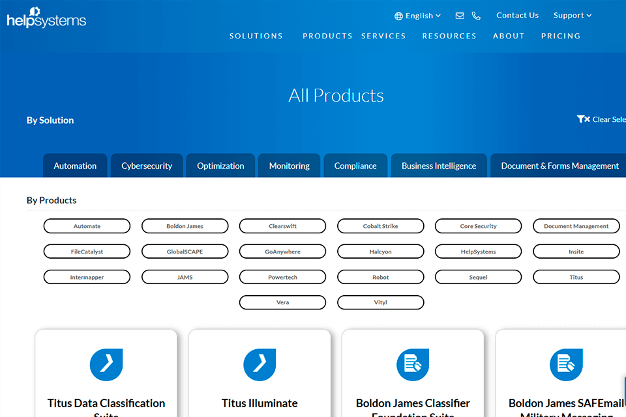Click the globe language icon

point(398,16)
